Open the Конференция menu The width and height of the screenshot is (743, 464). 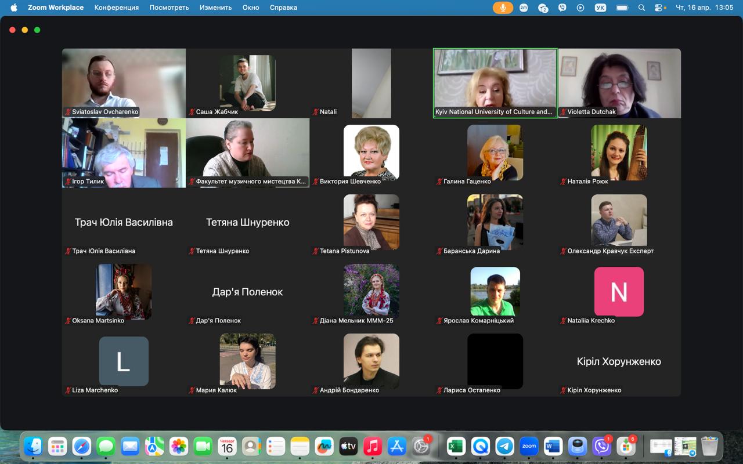pyautogui.click(x=117, y=8)
